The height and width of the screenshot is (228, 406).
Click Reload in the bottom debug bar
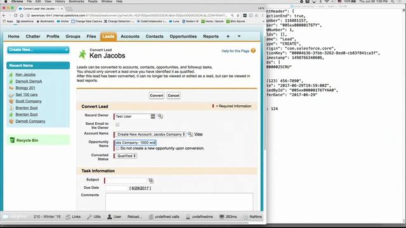pyautogui.click(x=134, y=217)
